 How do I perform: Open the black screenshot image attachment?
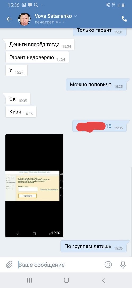[34, 186]
